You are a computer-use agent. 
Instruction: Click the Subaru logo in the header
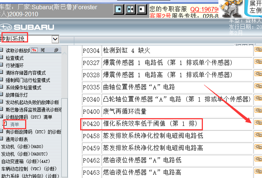(27, 27)
